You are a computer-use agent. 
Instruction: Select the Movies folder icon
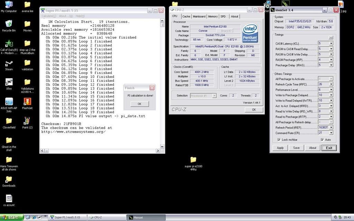pyautogui.click(x=27, y=24)
